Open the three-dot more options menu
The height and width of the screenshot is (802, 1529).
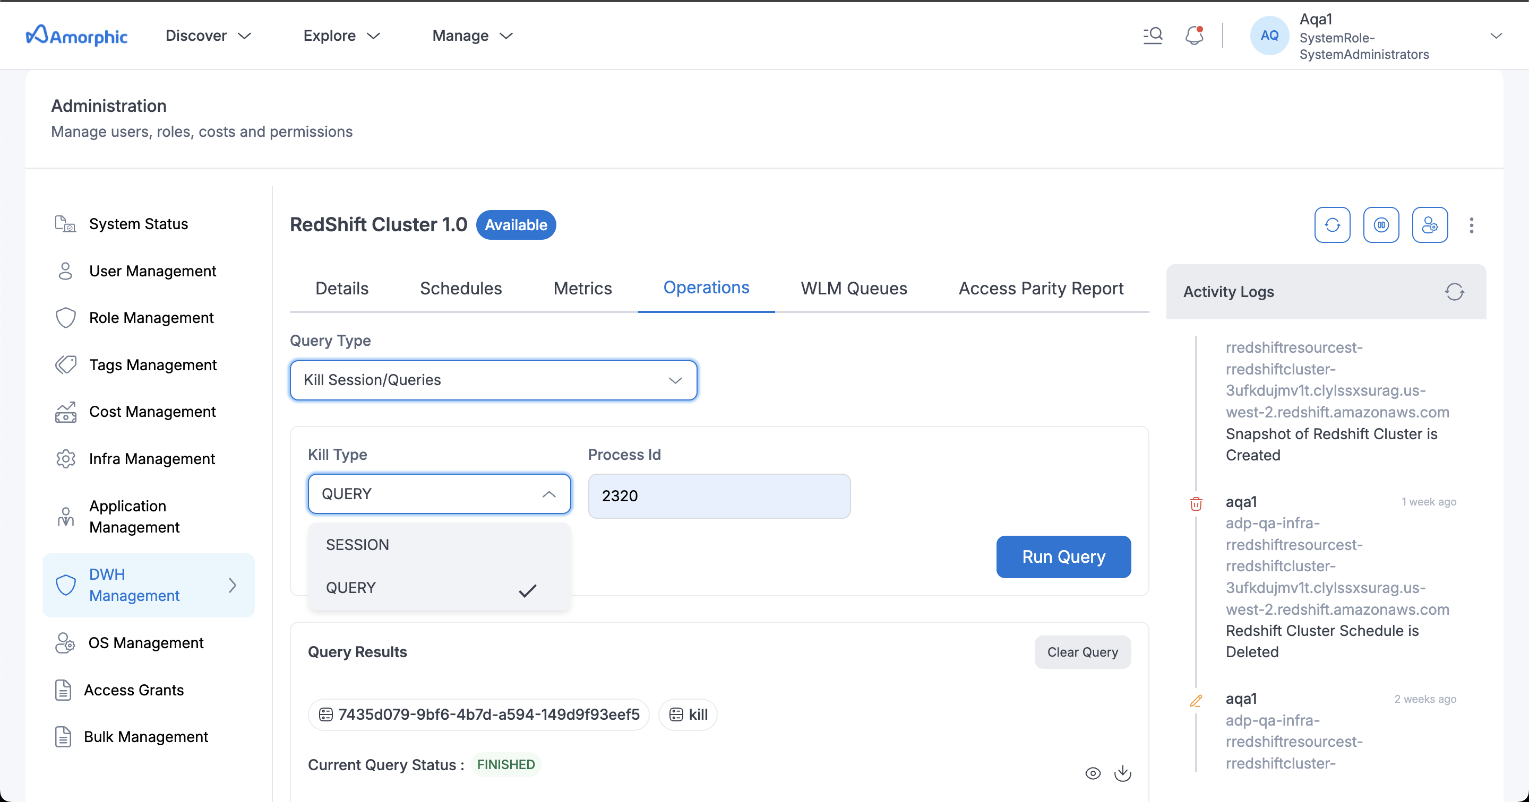click(1471, 225)
